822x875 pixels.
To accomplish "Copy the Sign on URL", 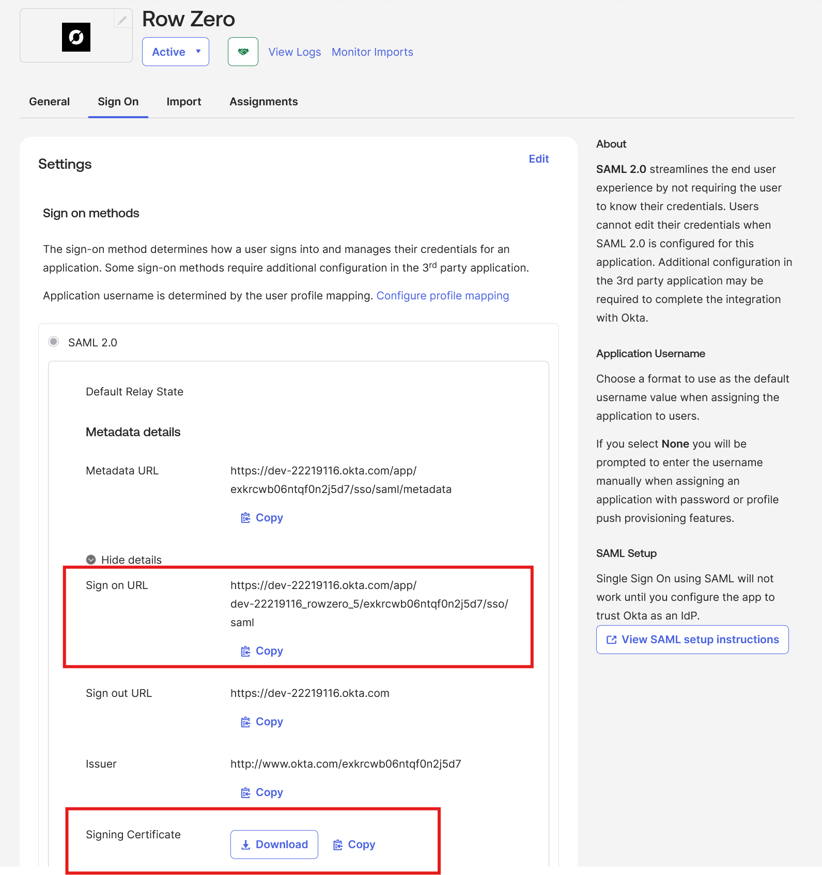I will [262, 651].
